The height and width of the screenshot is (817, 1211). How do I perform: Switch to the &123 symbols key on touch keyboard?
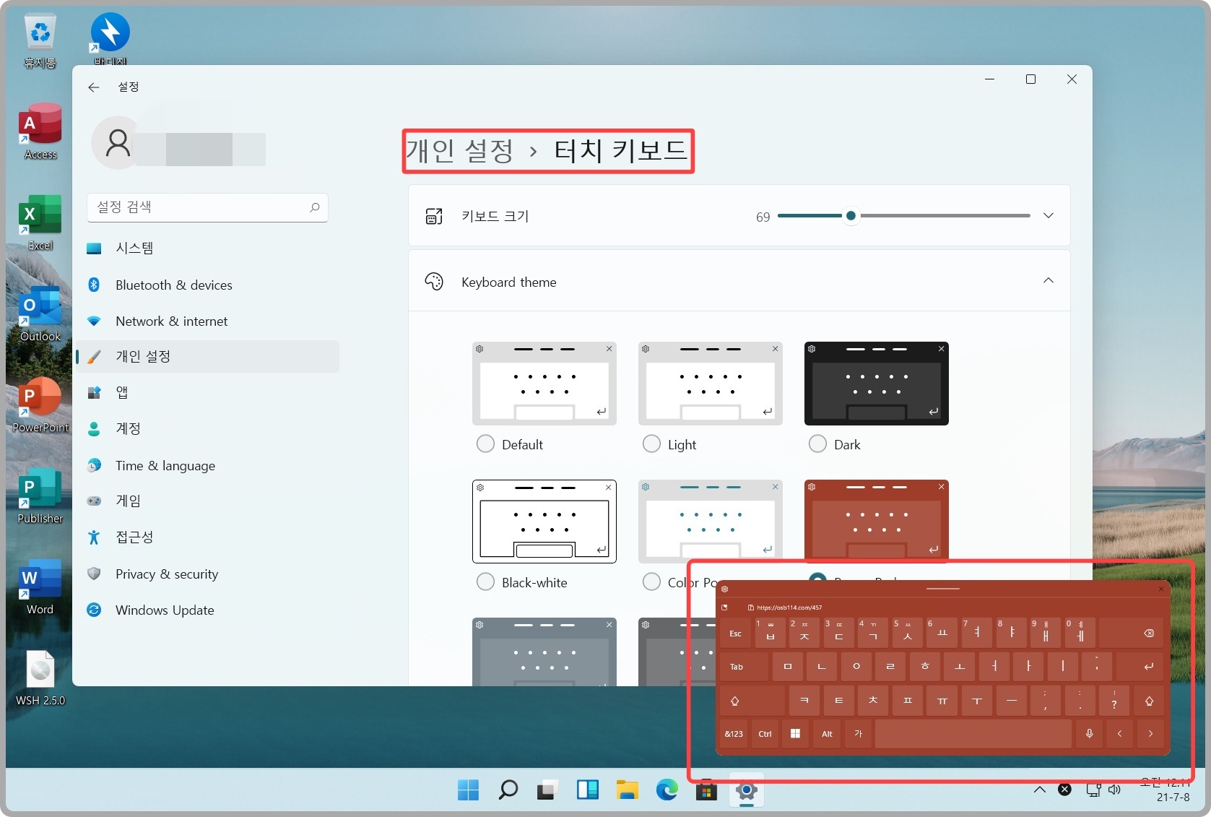(x=732, y=734)
